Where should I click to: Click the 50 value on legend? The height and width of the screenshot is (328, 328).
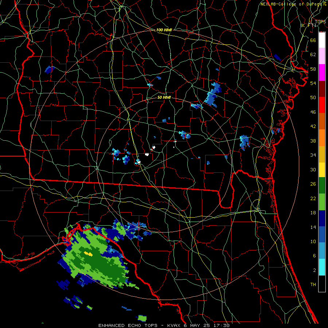[313, 98]
